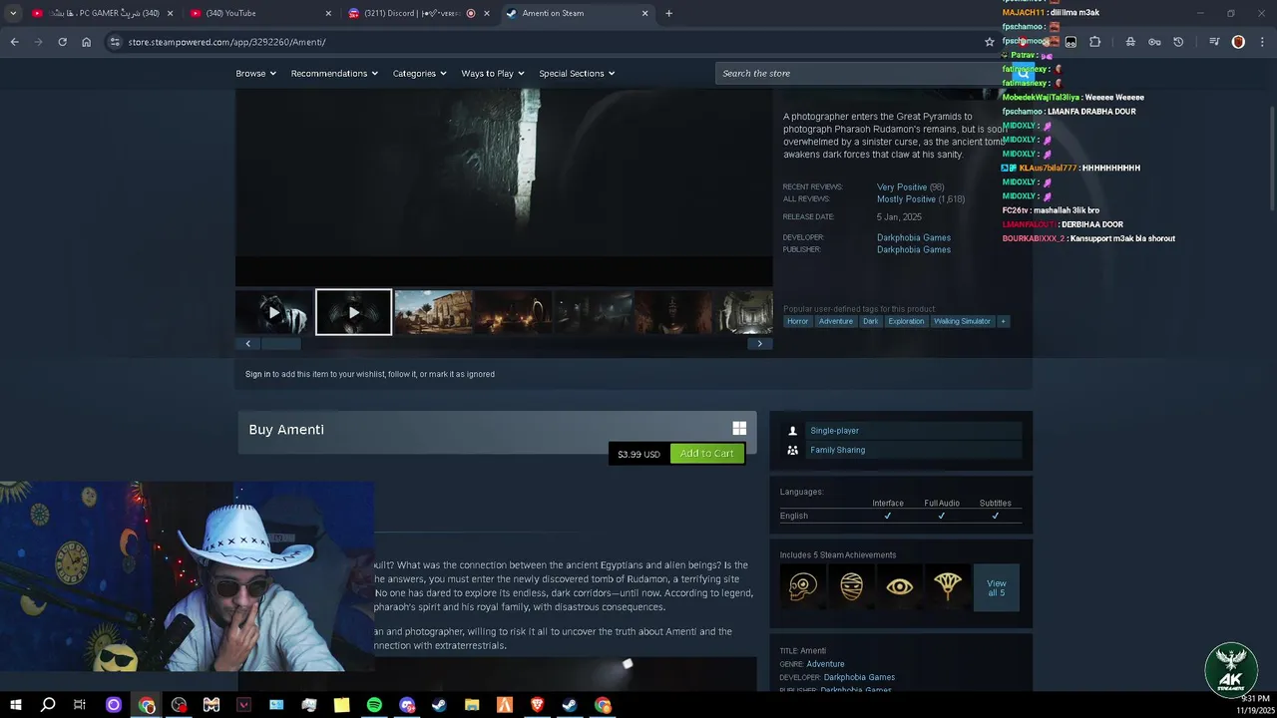Click the browser Home icon

(x=86, y=42)
